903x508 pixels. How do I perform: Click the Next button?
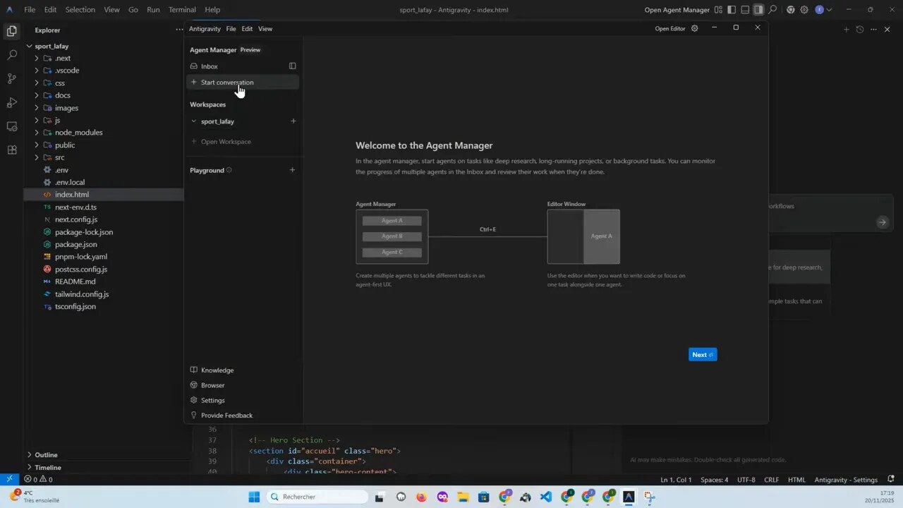701,354
